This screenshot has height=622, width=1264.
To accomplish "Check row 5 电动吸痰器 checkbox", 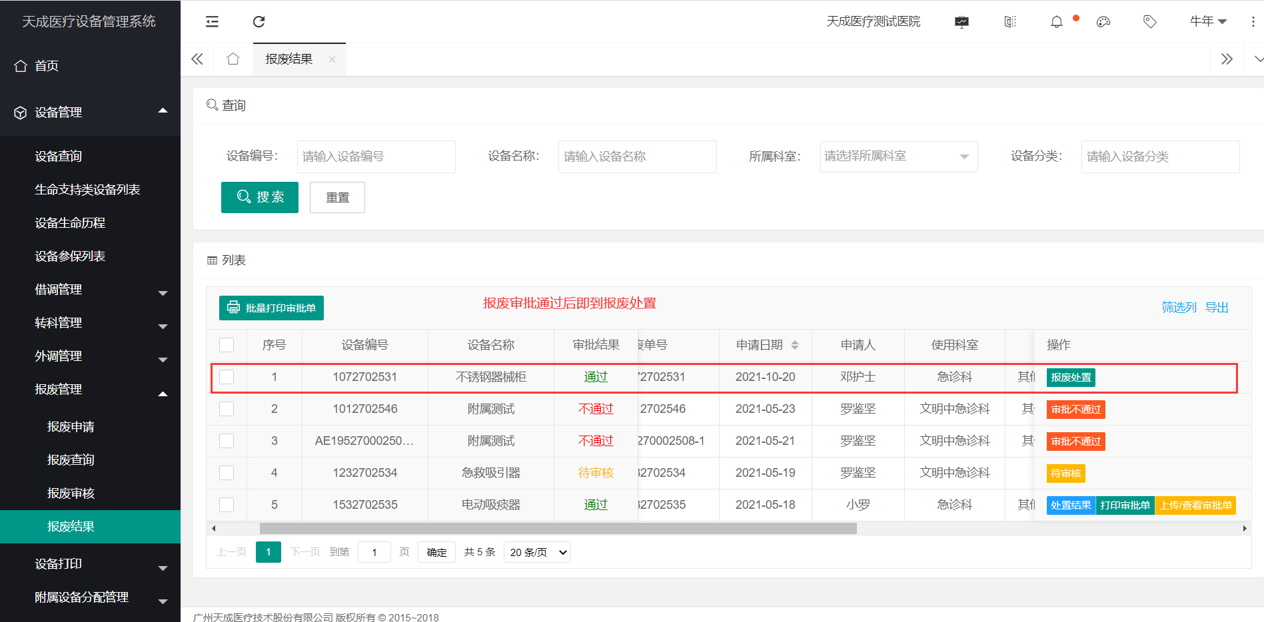I will pyautogui.click(x=227, y=505).
